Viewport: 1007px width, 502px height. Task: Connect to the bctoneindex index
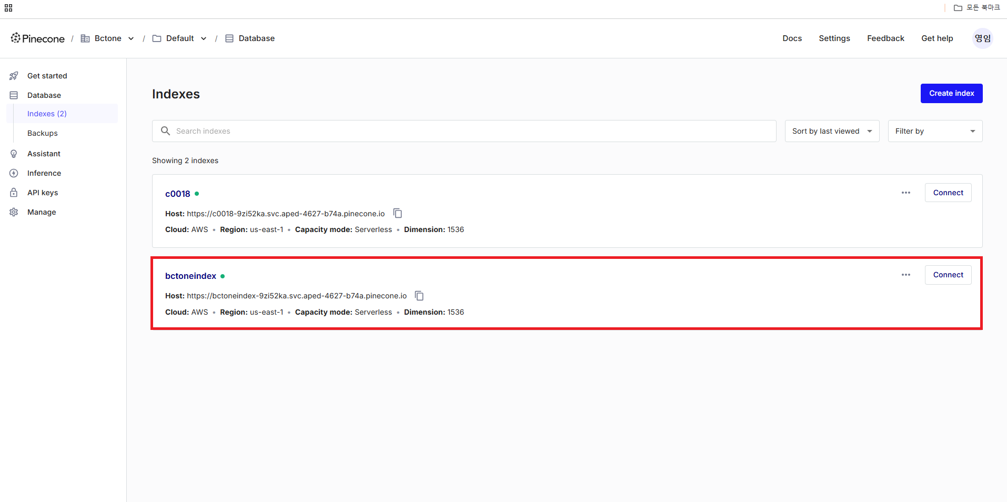(948, 275)
